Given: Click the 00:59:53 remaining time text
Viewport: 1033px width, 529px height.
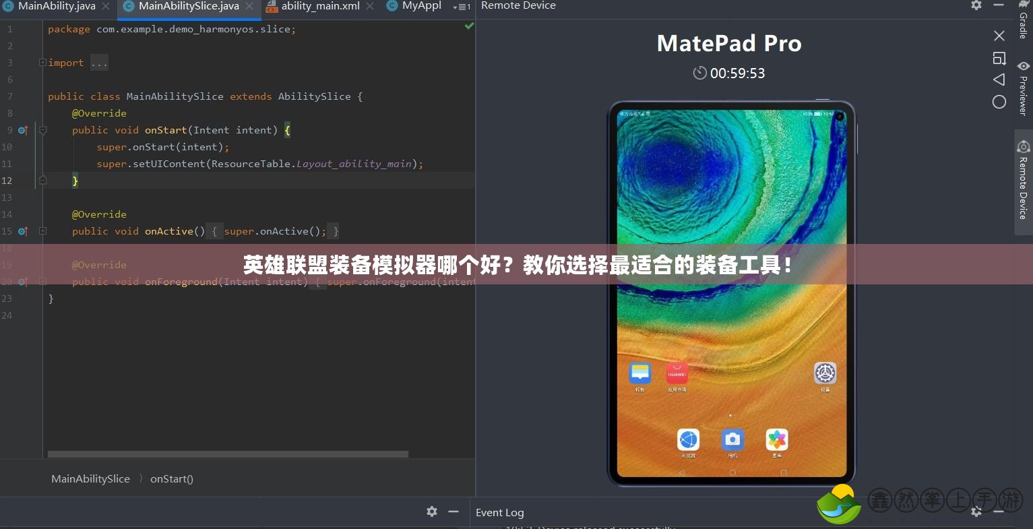Looking at the screenshot, I should pyautogui.click(x=738, y=73).
